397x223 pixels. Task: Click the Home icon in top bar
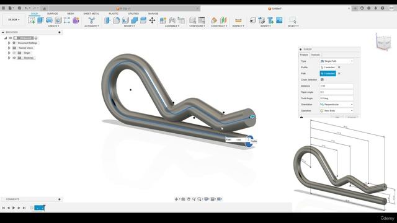[x=44, y=8]
